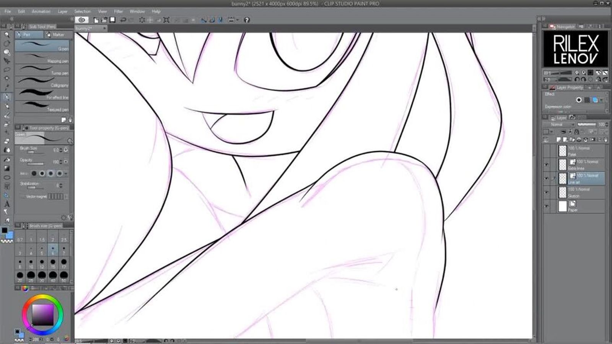Hide the Line art layer
Viewport: 612px width, 344px height.
click(x=546, y=178)
